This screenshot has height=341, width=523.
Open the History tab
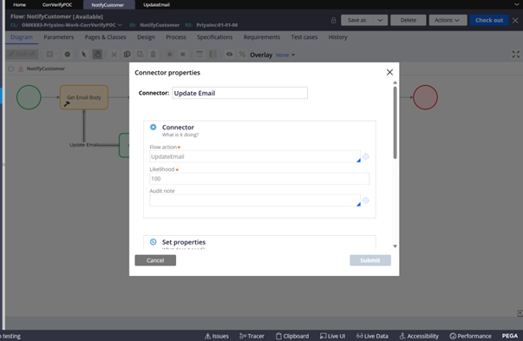(338, 37)
